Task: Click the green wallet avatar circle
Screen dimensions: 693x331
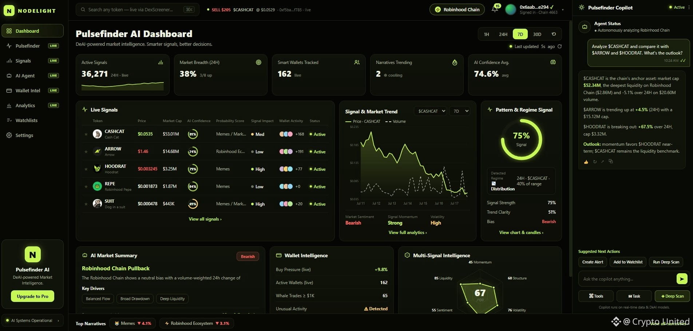Action: (511, 9)
